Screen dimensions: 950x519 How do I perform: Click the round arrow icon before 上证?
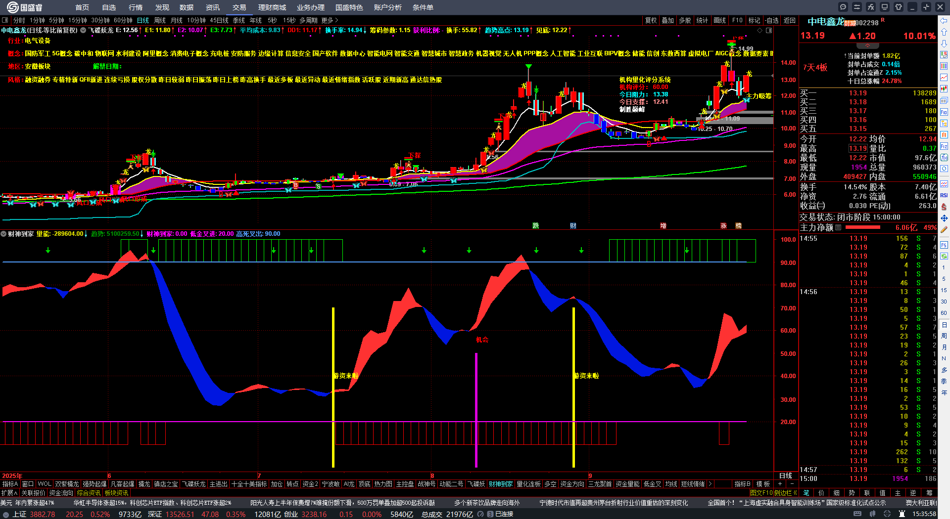tap(6, 514)
